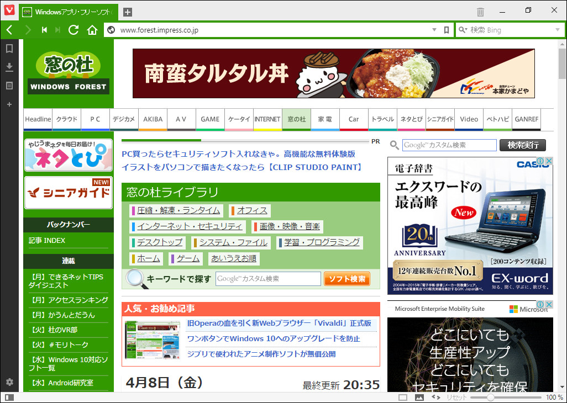The width and height of the screenshot is (567, 403).
Task: Open Vivaldi settings via the gear icon
Action: [10, 382]
